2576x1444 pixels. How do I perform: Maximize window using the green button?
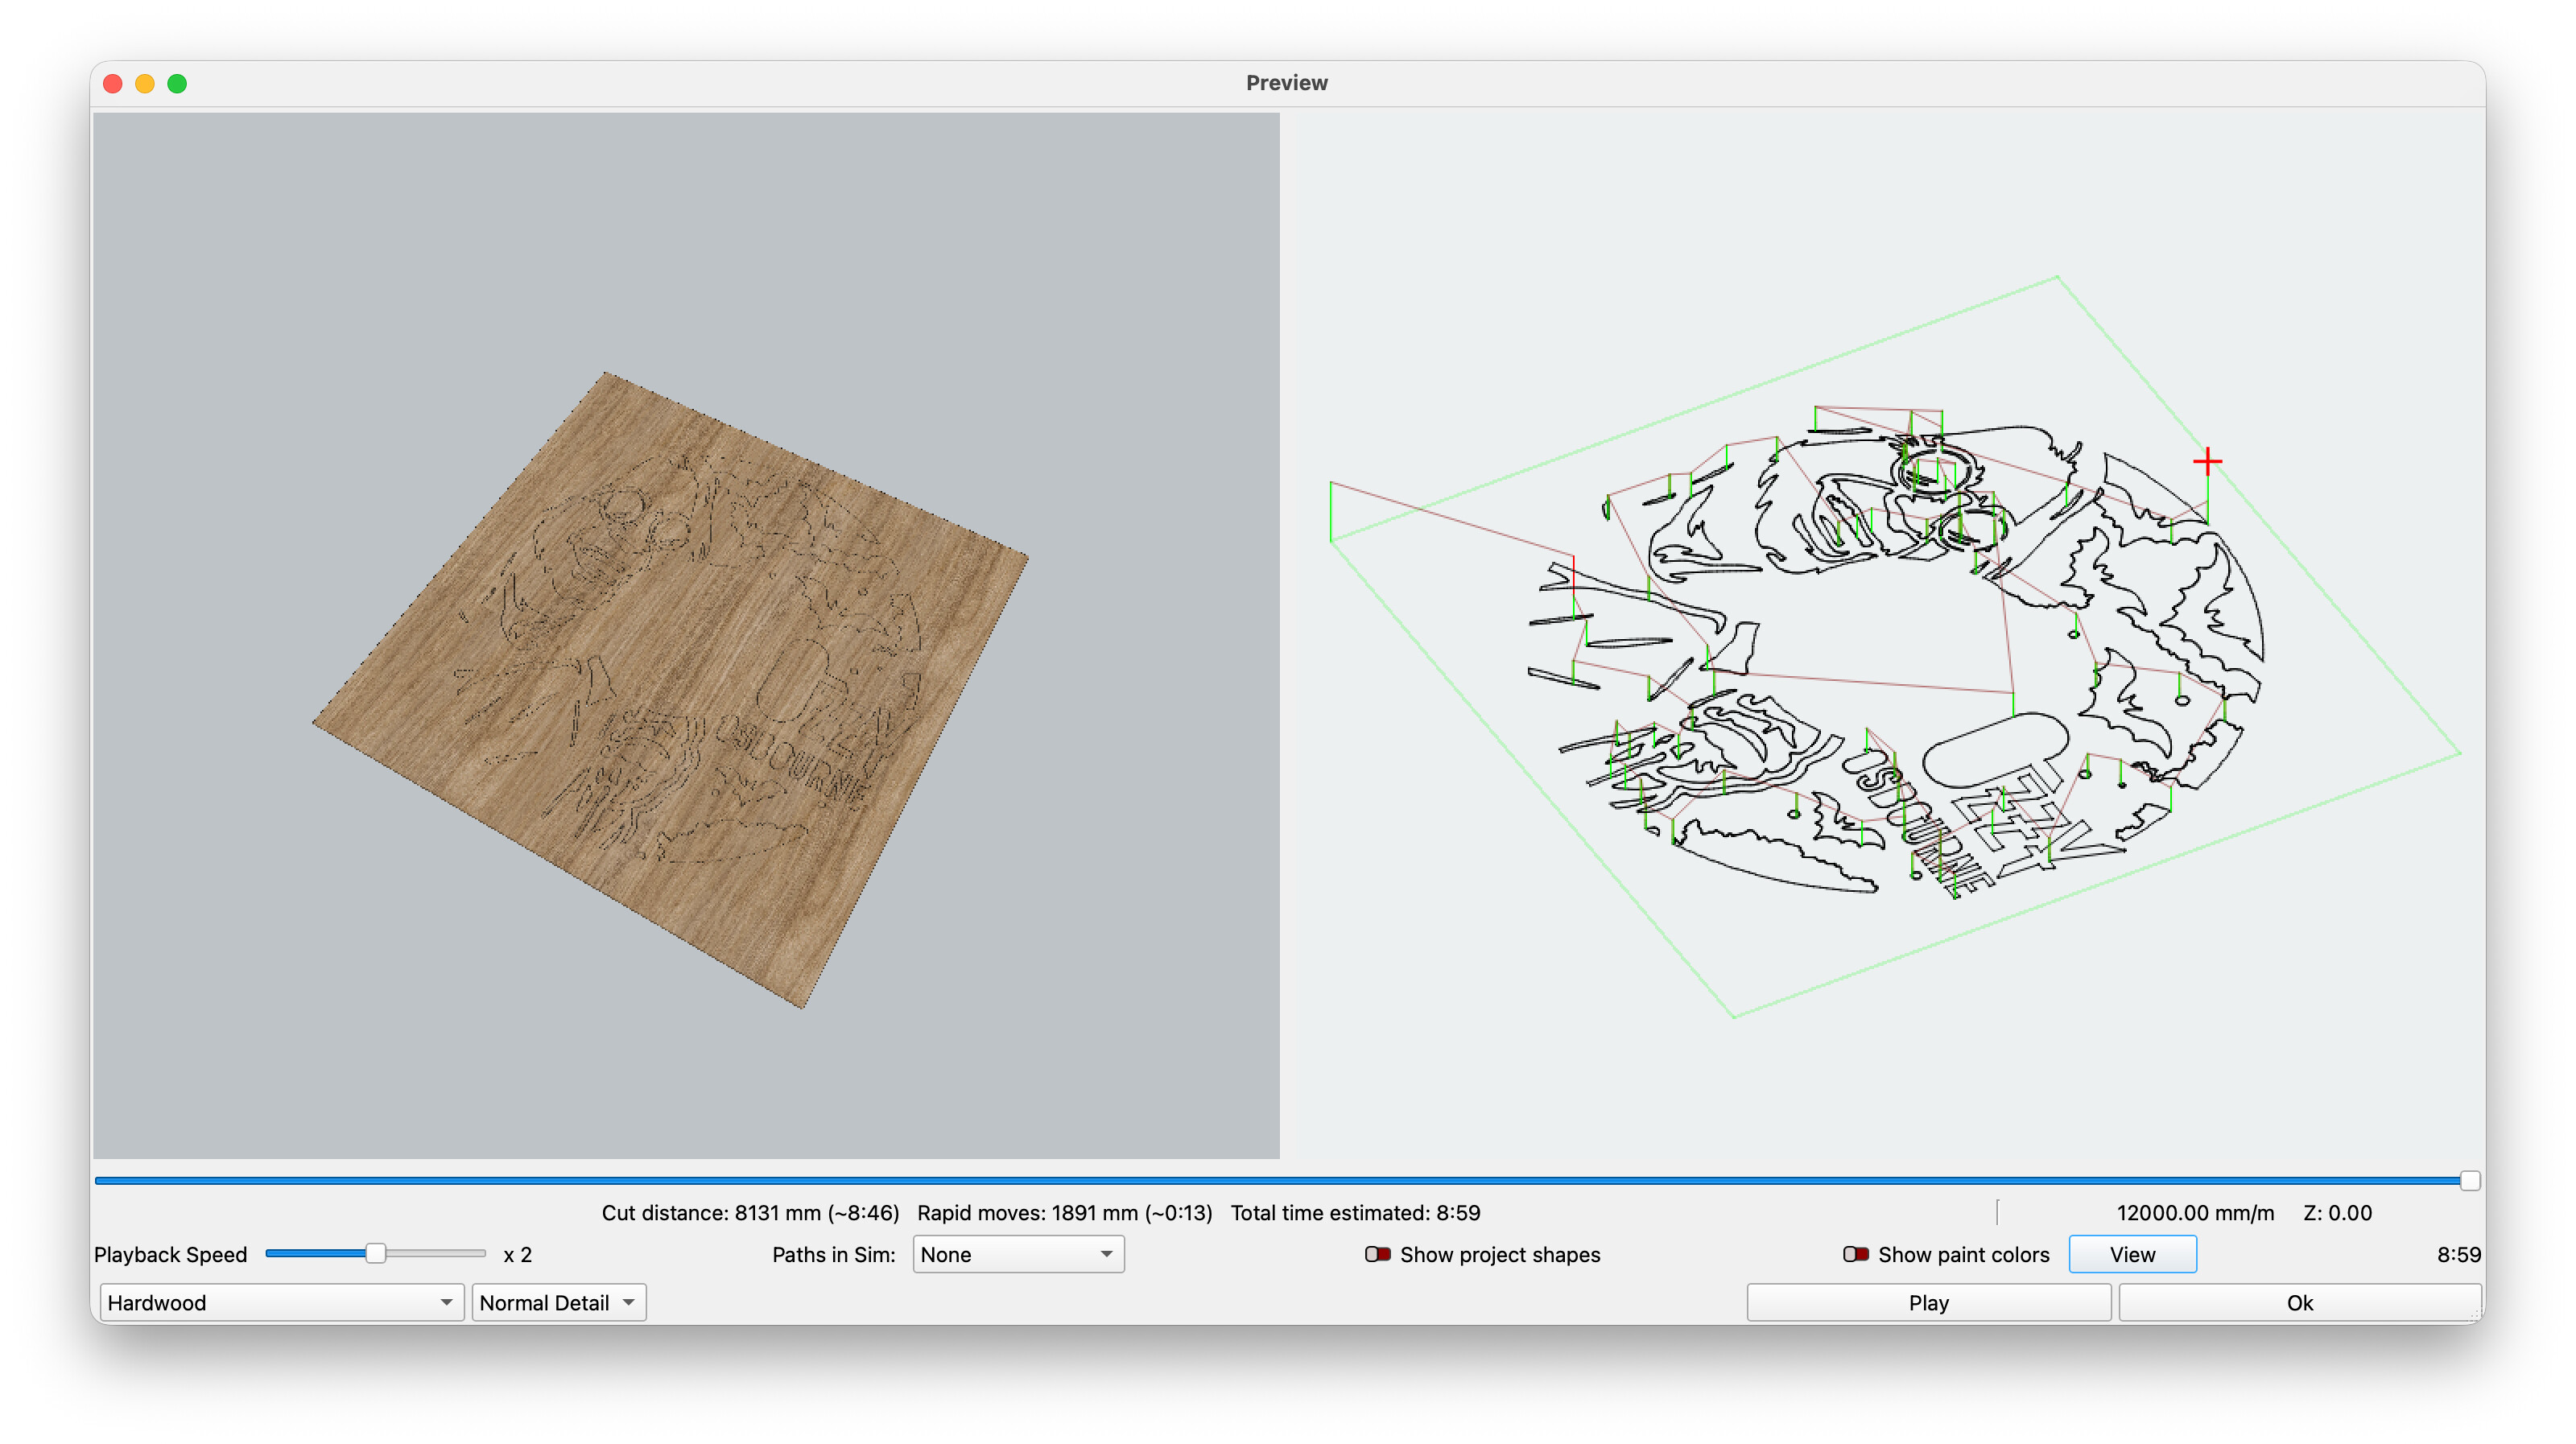coord(177,84)
